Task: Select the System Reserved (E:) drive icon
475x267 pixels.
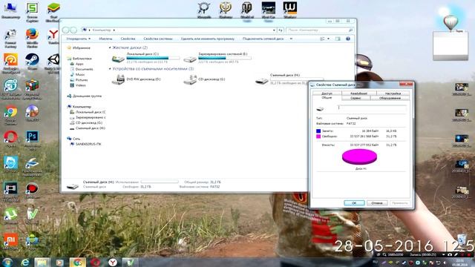Action: [190, 59]
